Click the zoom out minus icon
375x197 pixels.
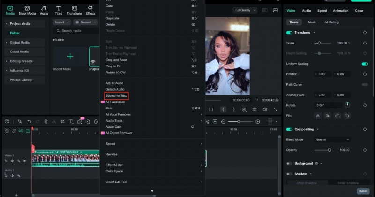(224, 122)
